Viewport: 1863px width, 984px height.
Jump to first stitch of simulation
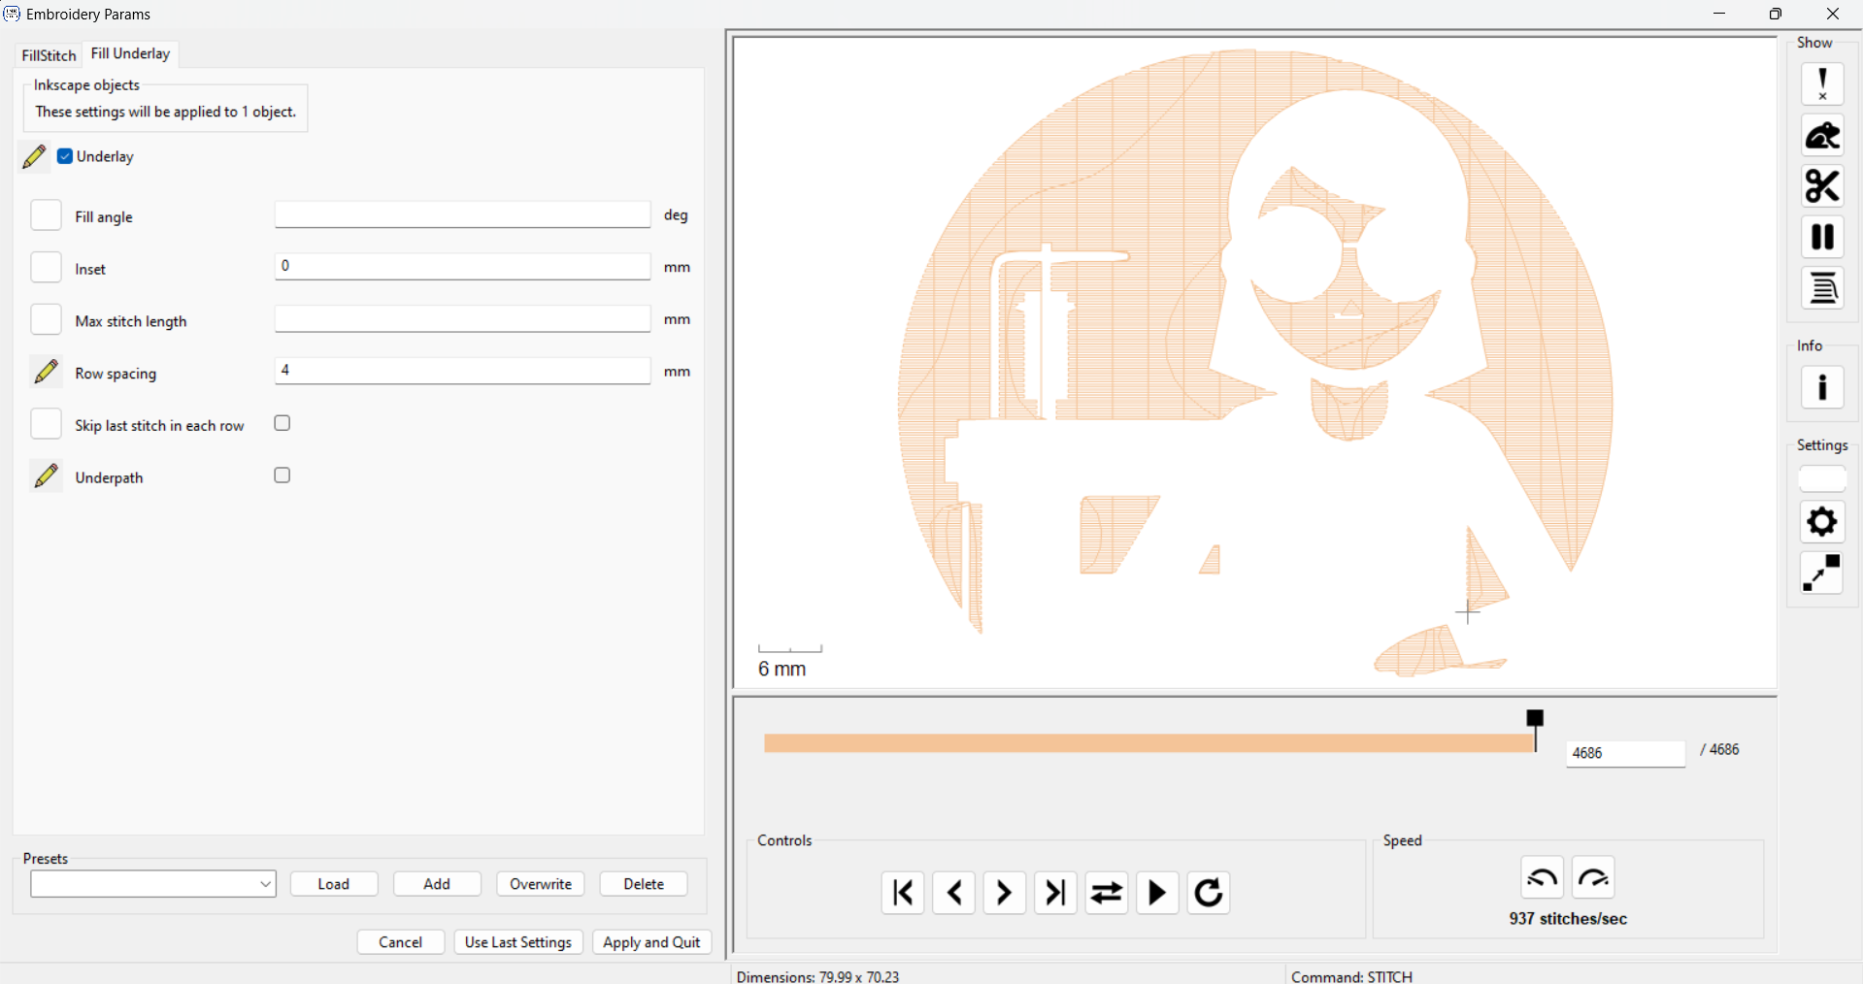[x=903, y=893]
